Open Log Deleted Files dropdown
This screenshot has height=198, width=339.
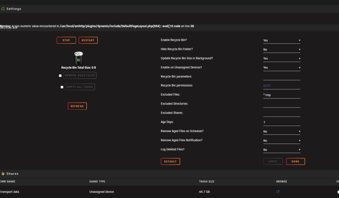click(x=282, y=150)
